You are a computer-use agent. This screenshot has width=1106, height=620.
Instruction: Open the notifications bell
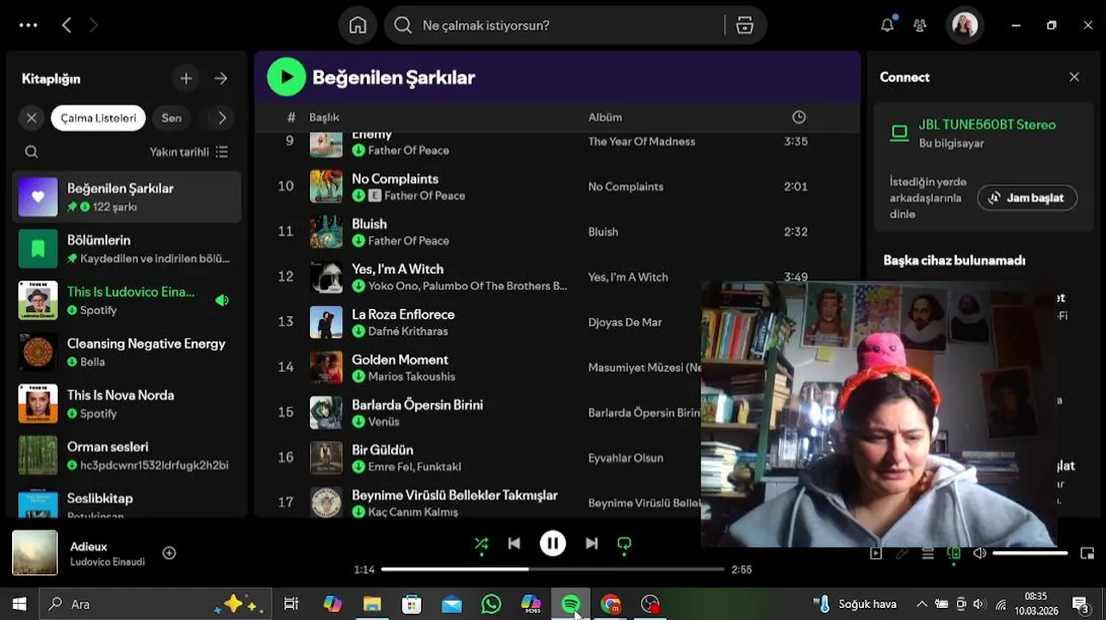pyautogui.click(x=887, y=25)
